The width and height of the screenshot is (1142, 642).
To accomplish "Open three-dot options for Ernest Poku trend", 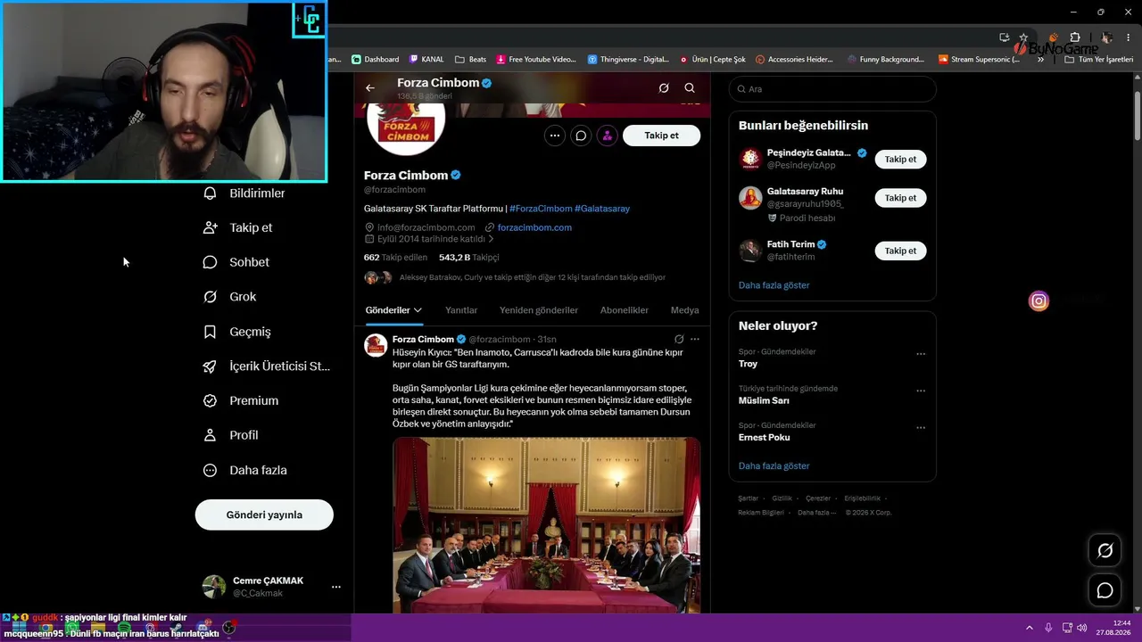I will tap(921, 428).
